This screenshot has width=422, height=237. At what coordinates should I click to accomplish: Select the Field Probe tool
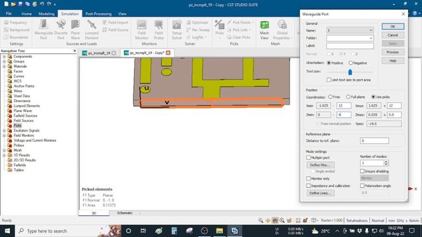[158, 30]
